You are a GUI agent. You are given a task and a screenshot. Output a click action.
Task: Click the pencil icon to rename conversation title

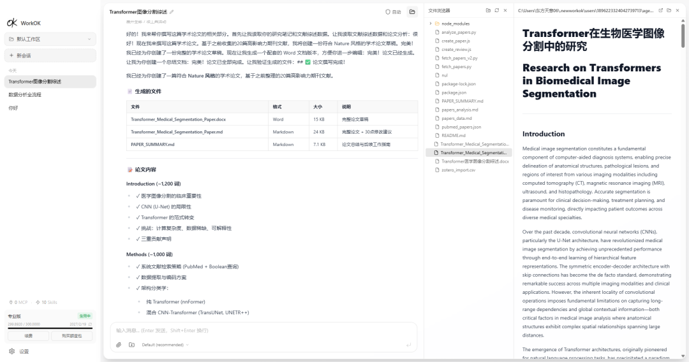172,12
